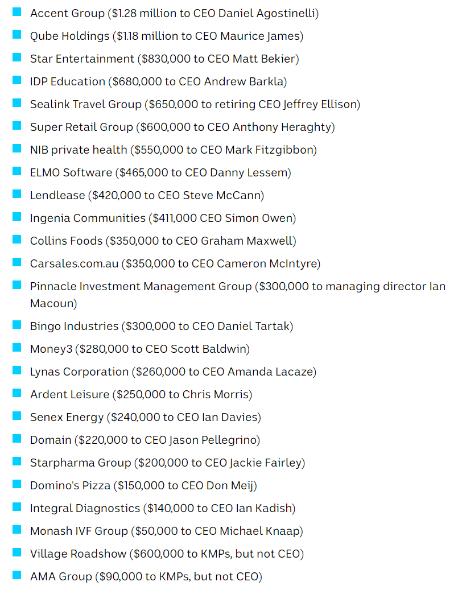The width and height of the screenshot is (458, 594).
Task: Click the blue bullet beside Accent Group
Action: [x=17, y=12]
